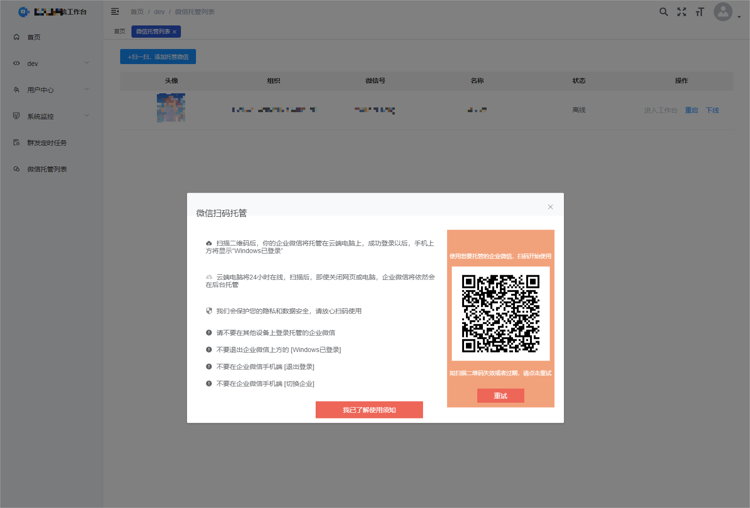Click 重启 link in the row
The height and width of the screenshot is (508, 750).
coord(692,110)
